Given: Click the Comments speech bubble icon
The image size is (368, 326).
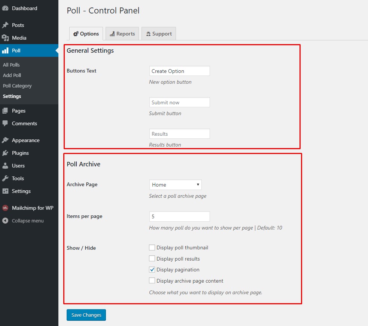Looking at the screenshot, I should [x=5, y=123].
